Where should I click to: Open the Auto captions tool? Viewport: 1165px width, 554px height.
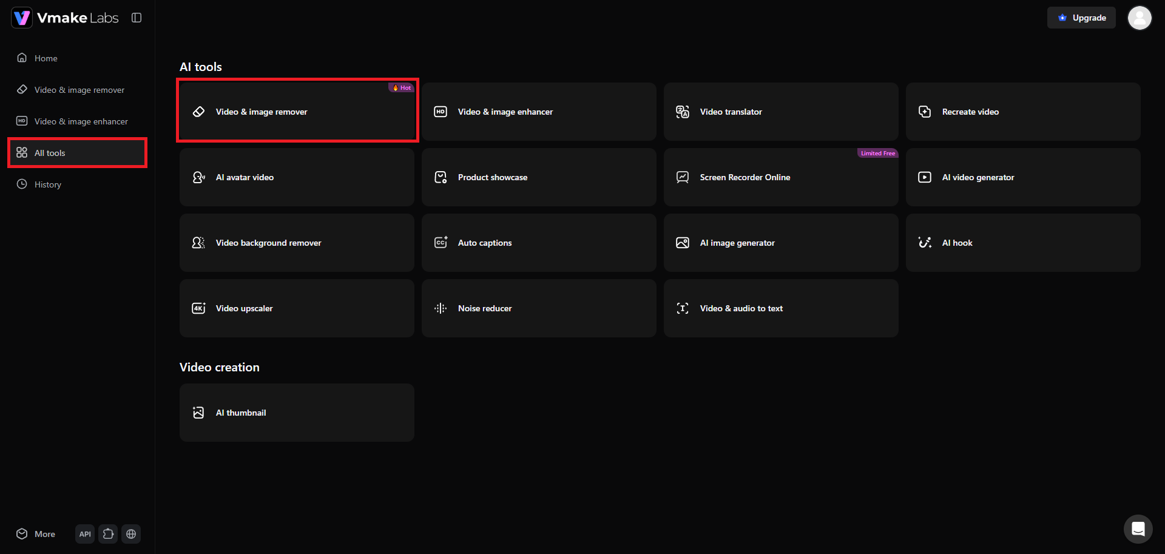pos(539,243)
